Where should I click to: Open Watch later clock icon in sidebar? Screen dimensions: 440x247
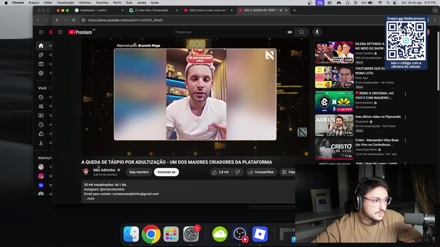pyautogui.click(x=41, y=125)
